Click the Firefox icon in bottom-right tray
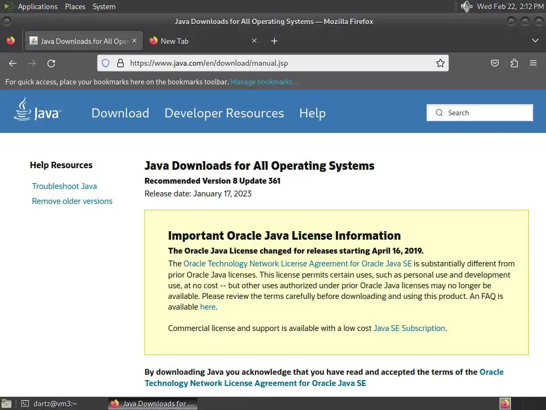 pyautogui.click(x=505, y=404)
